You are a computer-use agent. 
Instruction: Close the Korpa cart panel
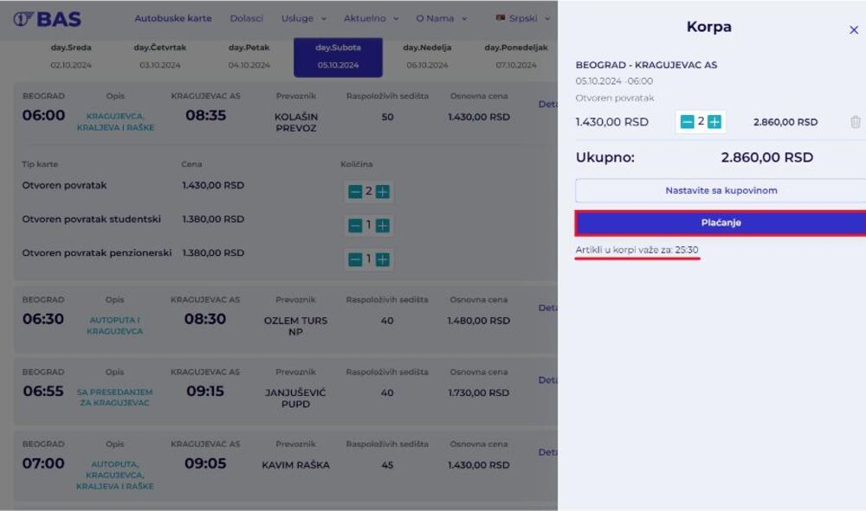[853, 30]
